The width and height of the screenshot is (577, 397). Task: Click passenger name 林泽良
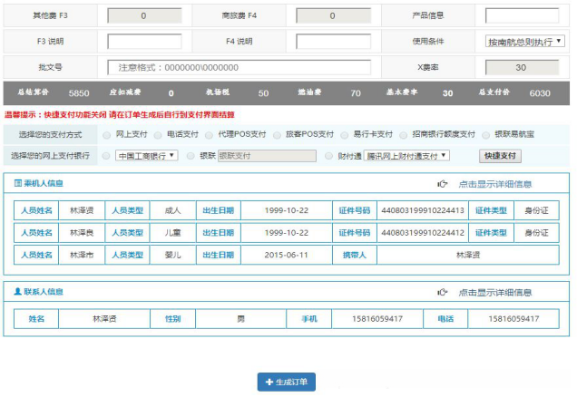[x=82, y=233]
